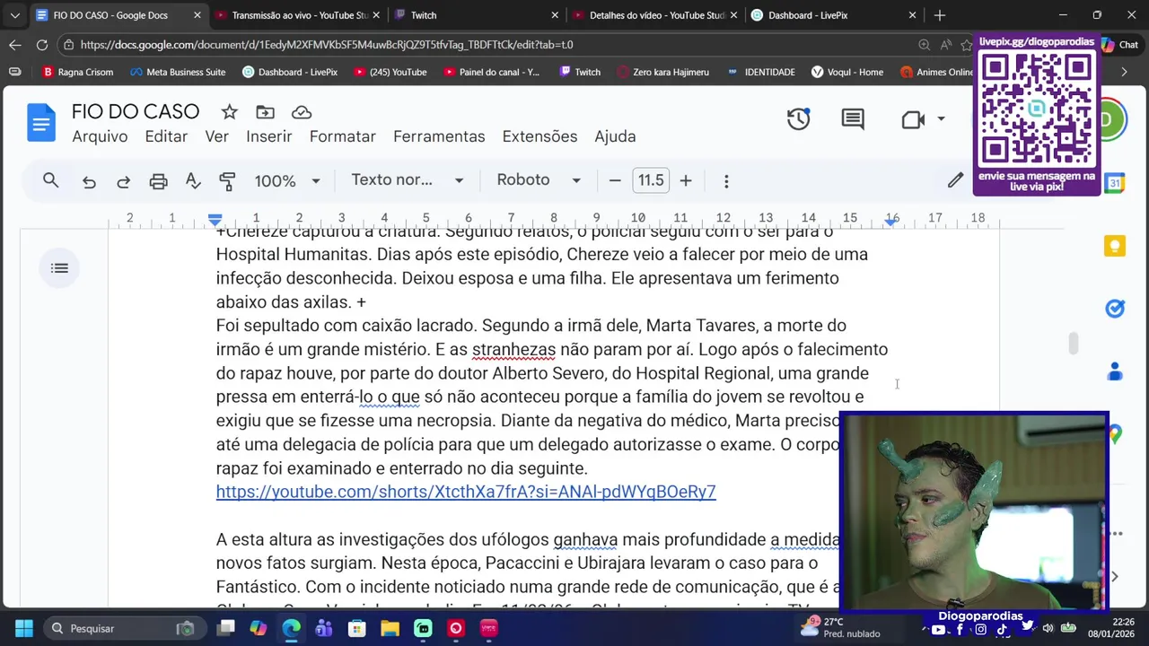The width and height of the screenshot is (1149, 646).
Task: Open IDENTIDADE bookmark
Action: click(x=760, y=72)
